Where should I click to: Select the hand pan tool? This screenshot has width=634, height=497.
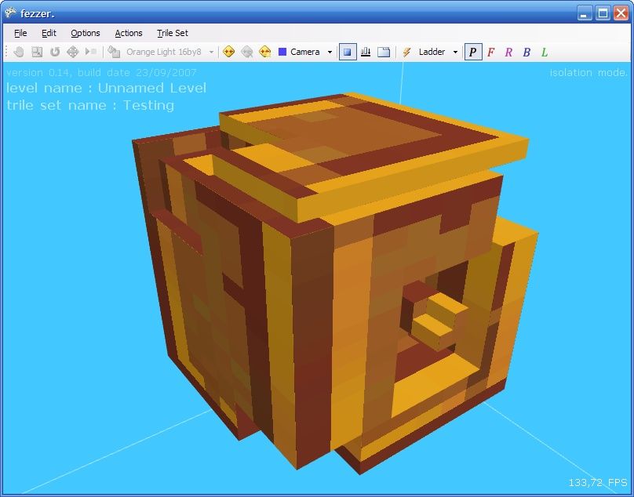click(x=19, y=52)
